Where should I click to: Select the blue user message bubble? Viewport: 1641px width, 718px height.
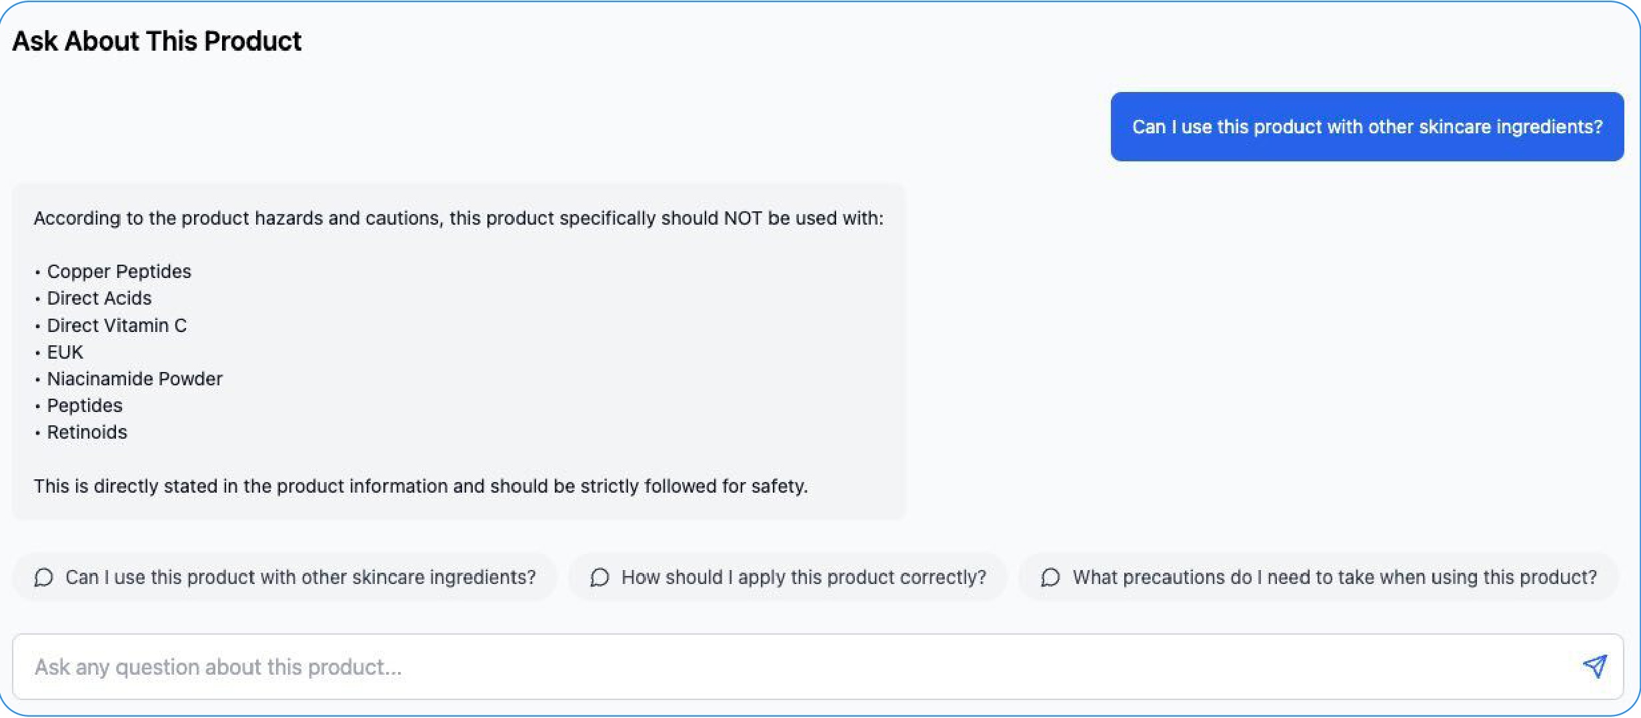click(1367, 127)
